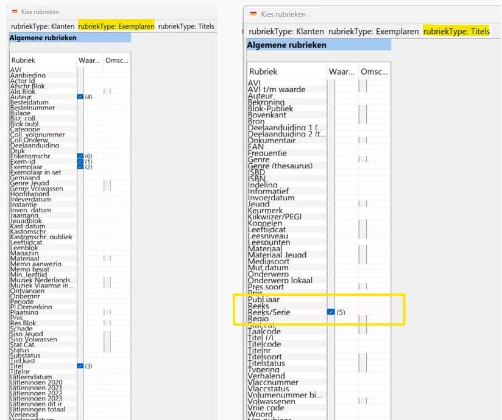The image size is (502, 420).
Task: Uncheck the Auteur checkbox in the left window
Action: tap(80, 97)
